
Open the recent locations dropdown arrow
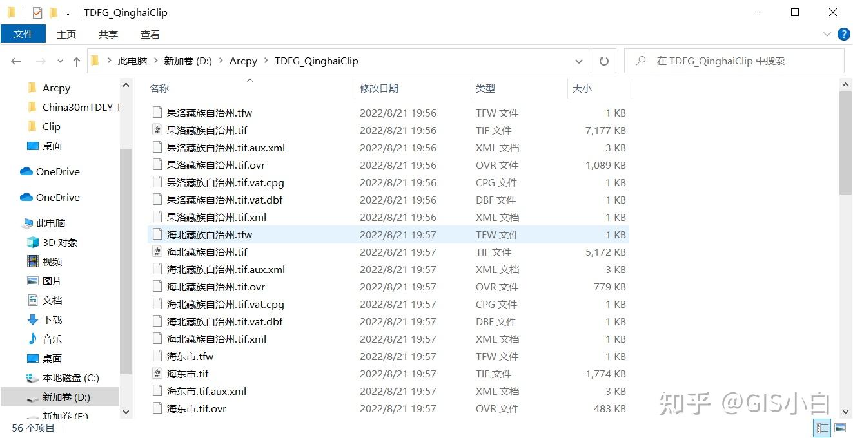pyautogui.click(x=61, y=61)
